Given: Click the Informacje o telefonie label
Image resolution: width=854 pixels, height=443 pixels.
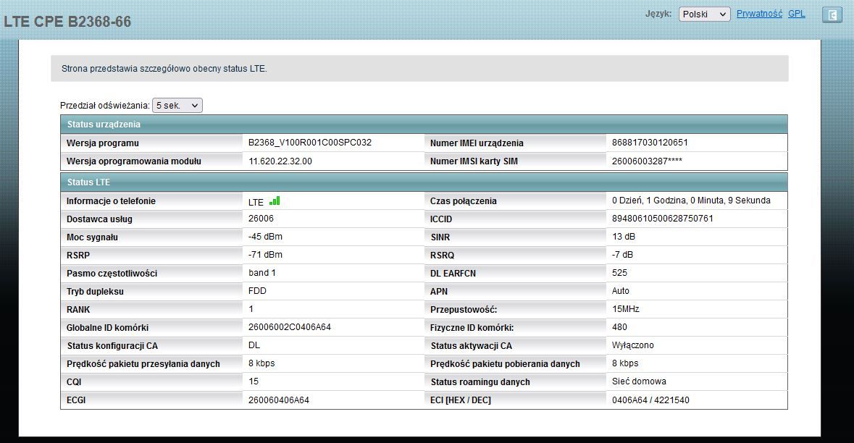Looking at the screenshot, I should click(x=111, y=201).
